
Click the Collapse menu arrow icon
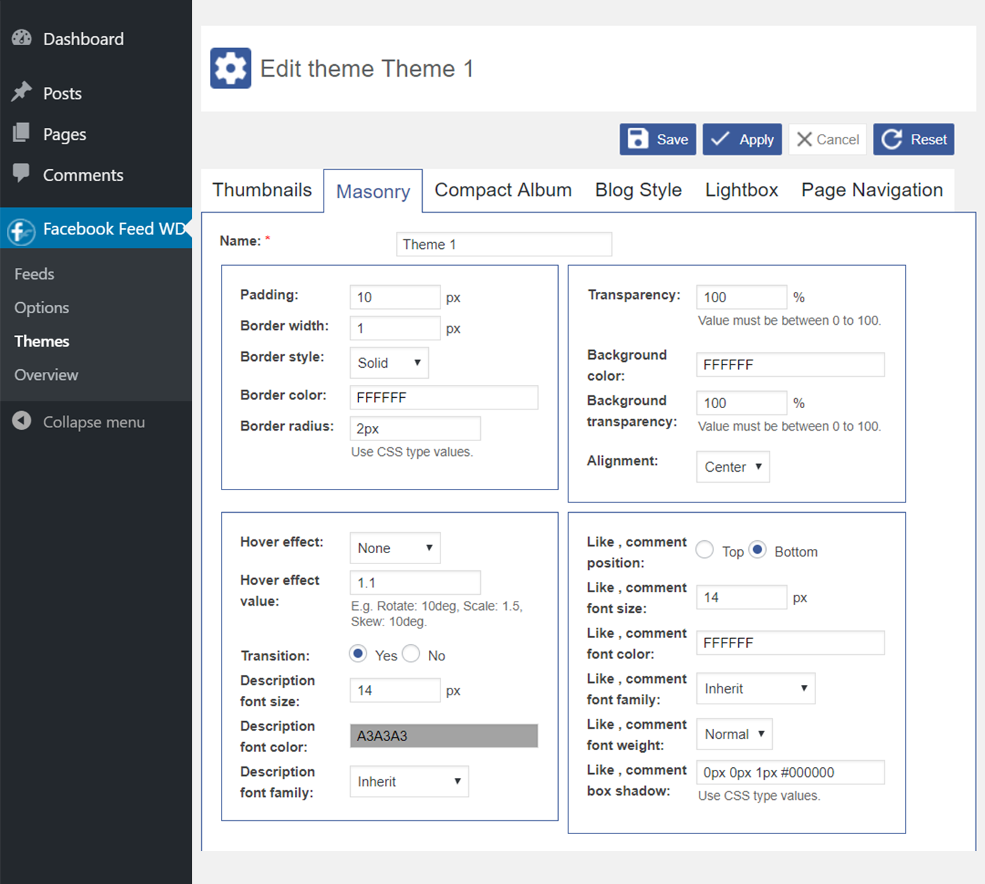point(22,420)
